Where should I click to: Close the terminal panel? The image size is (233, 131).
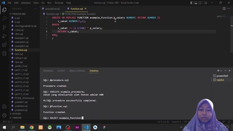coord(230,71)
